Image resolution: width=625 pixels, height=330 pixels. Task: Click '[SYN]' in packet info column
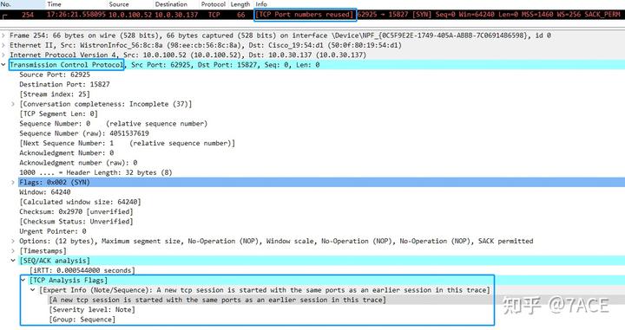(422, 15)
